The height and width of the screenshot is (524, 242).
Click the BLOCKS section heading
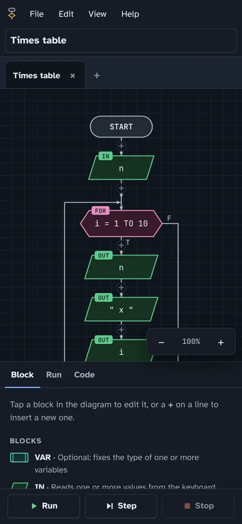tap(25, 441)
